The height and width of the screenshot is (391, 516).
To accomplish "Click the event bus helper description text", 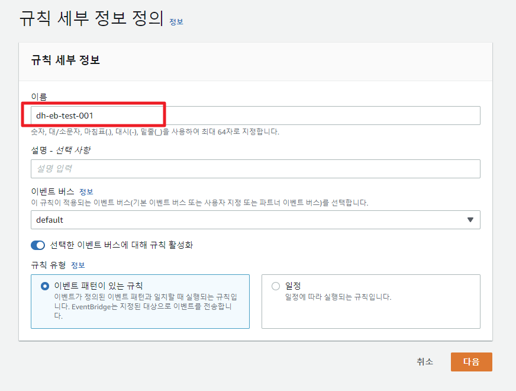I will point(199,203).
